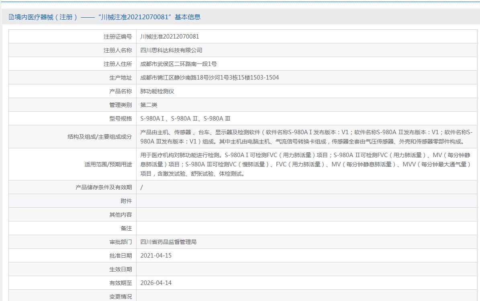
Task: Click the 变更情况 row label
Action: pyautogui.click(x=121, y=297)
